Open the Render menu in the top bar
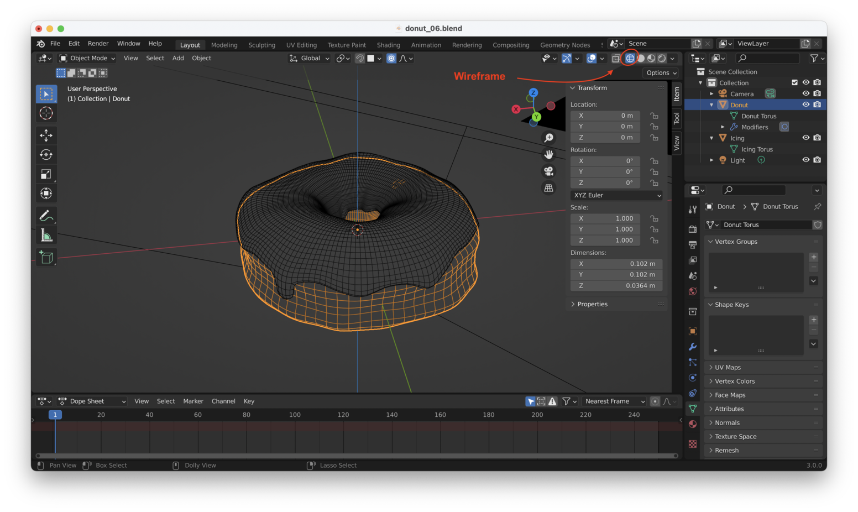858x512 pixels. pos(98,43)
